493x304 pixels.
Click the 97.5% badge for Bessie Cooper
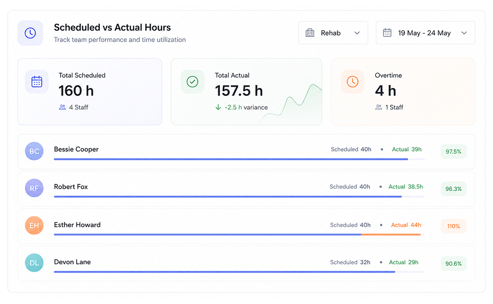coord(453,151)
